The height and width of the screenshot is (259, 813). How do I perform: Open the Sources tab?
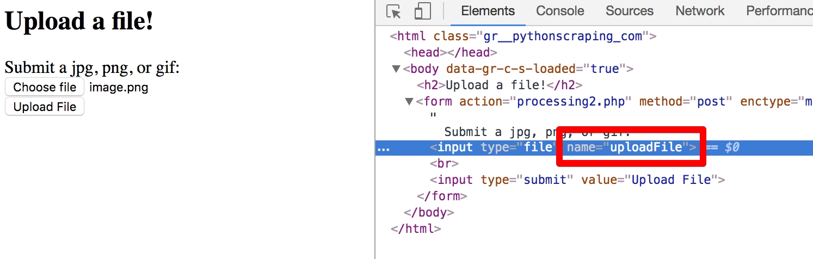coord(630,11)
